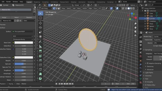Open the Mesh menu in viewport header
Image resolution: width=162 pixels, height=91 pixels.
coord(79,8)
